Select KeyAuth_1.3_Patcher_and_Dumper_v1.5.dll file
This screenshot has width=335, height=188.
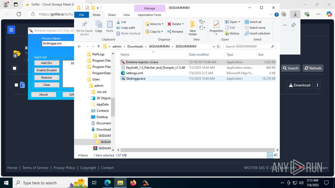pos(198,68)
